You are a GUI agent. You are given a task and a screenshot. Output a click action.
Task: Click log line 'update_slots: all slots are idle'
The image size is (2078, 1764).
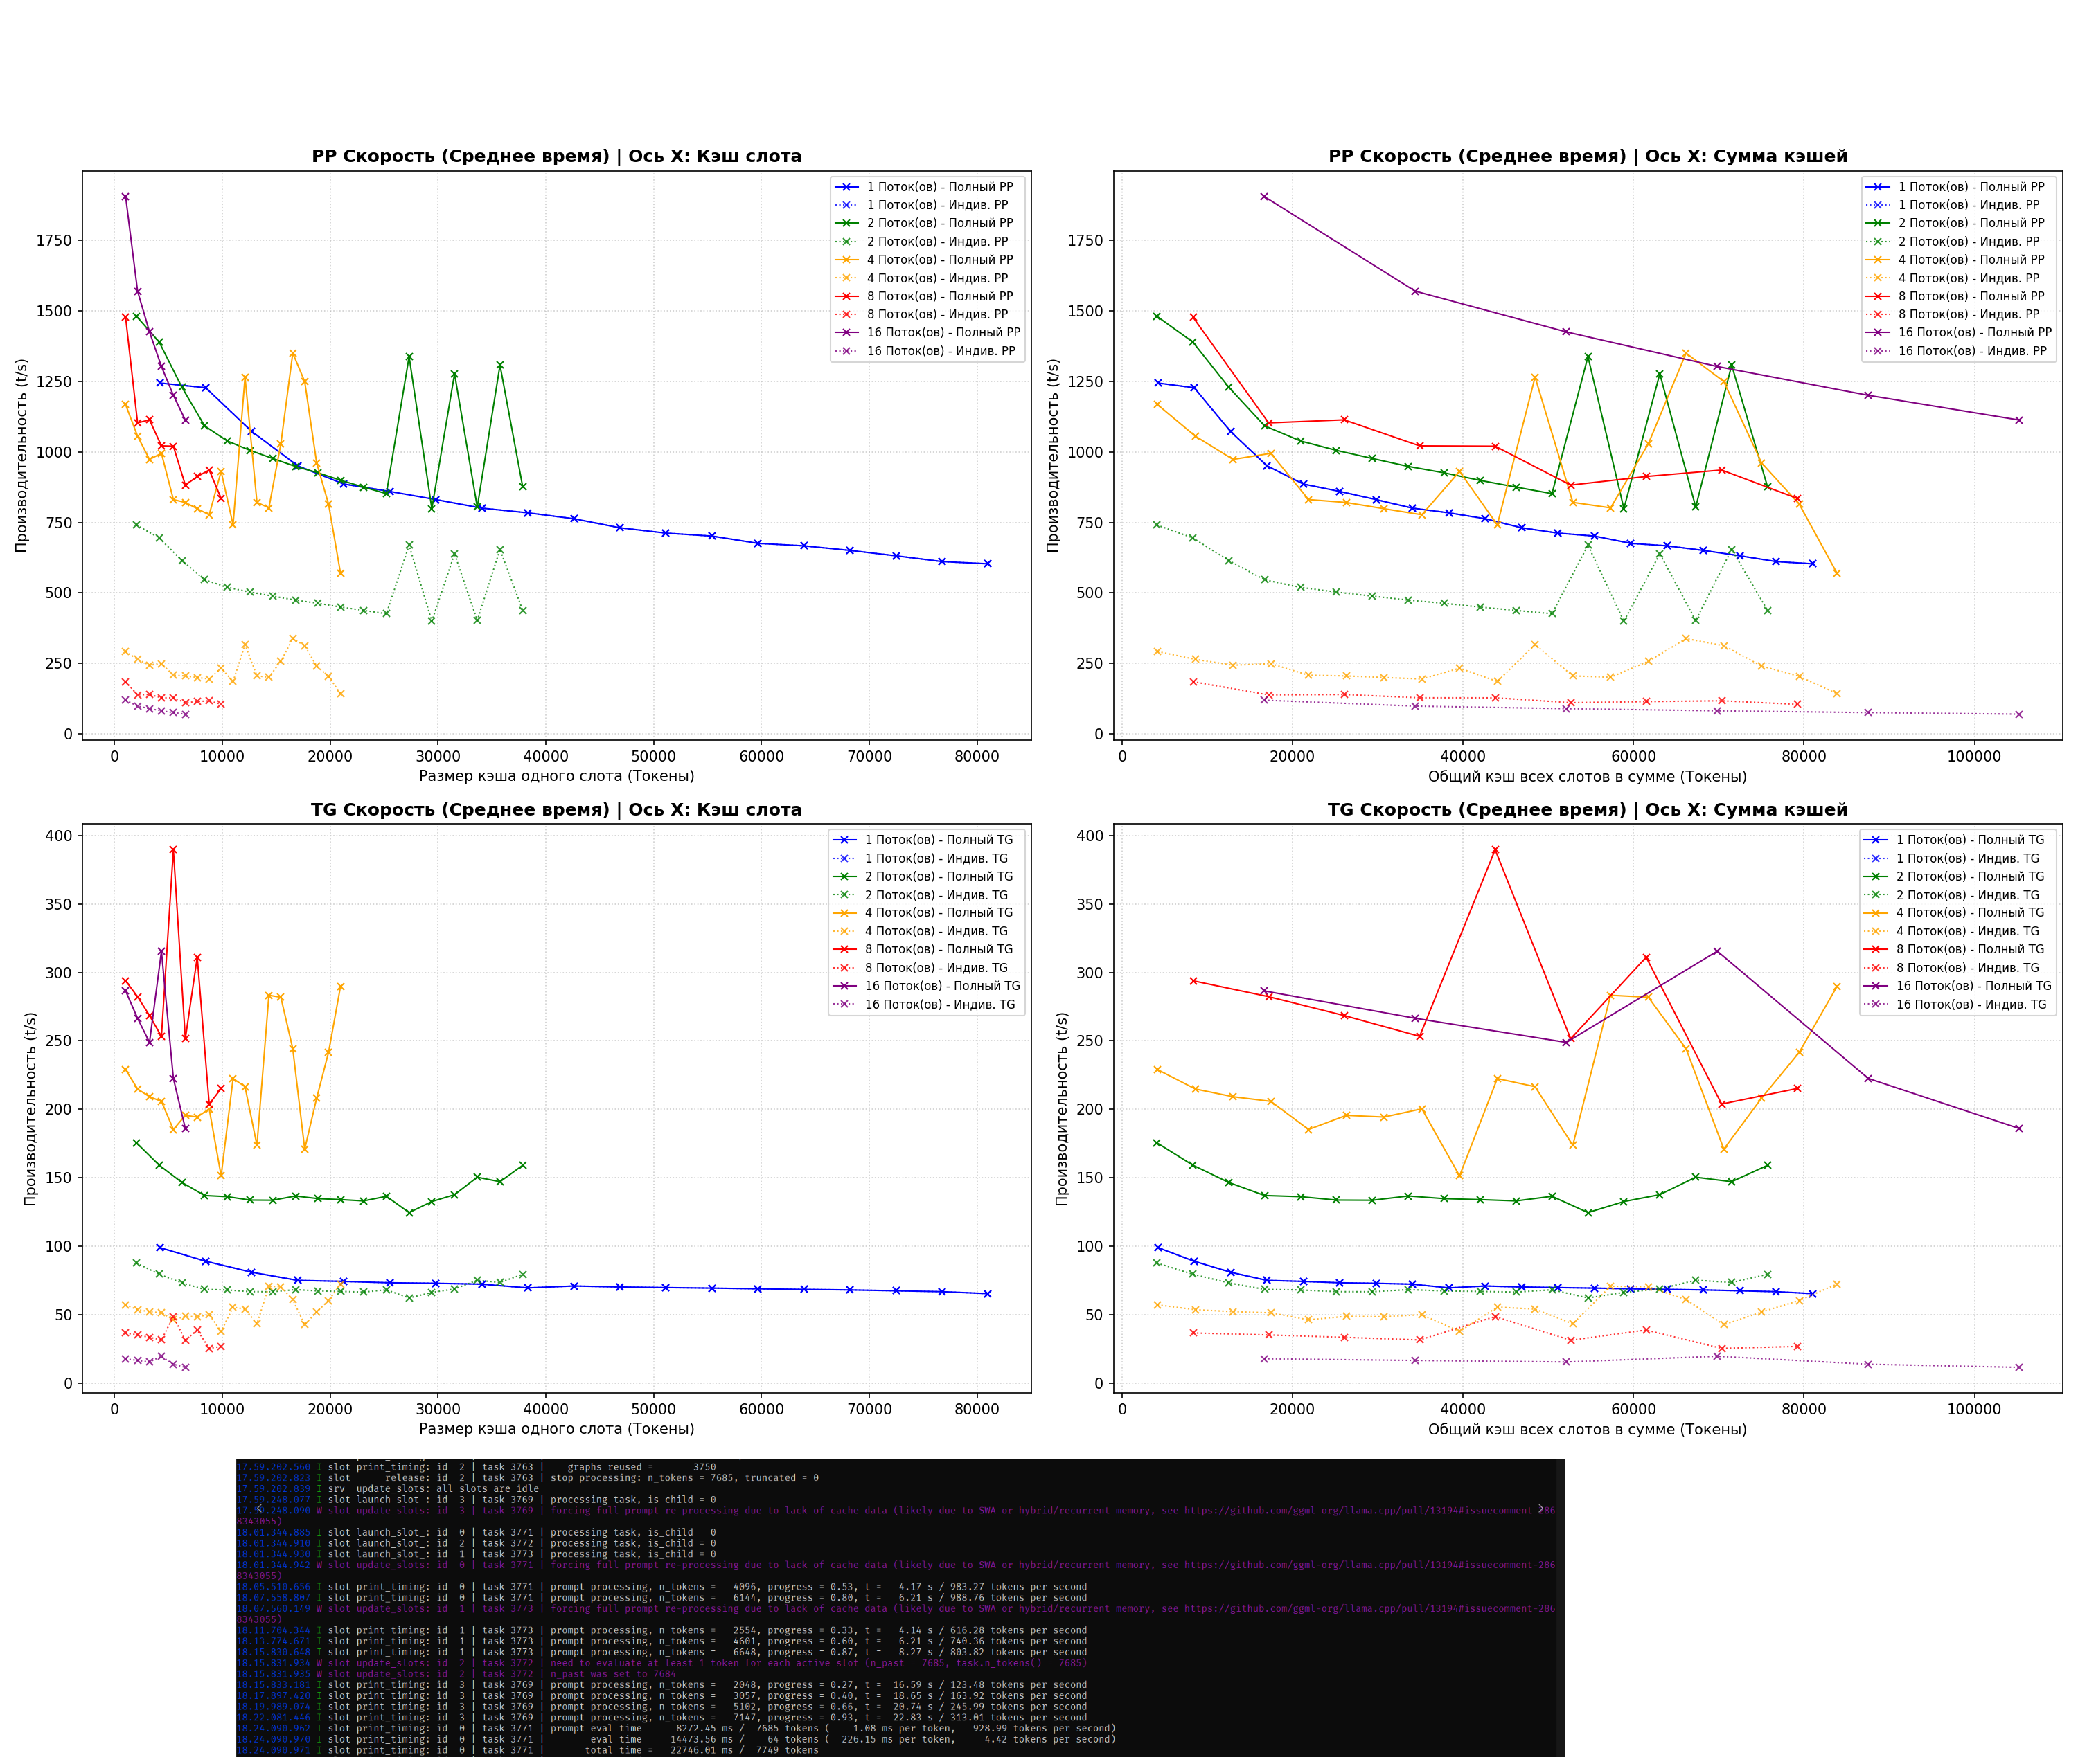447,1488
